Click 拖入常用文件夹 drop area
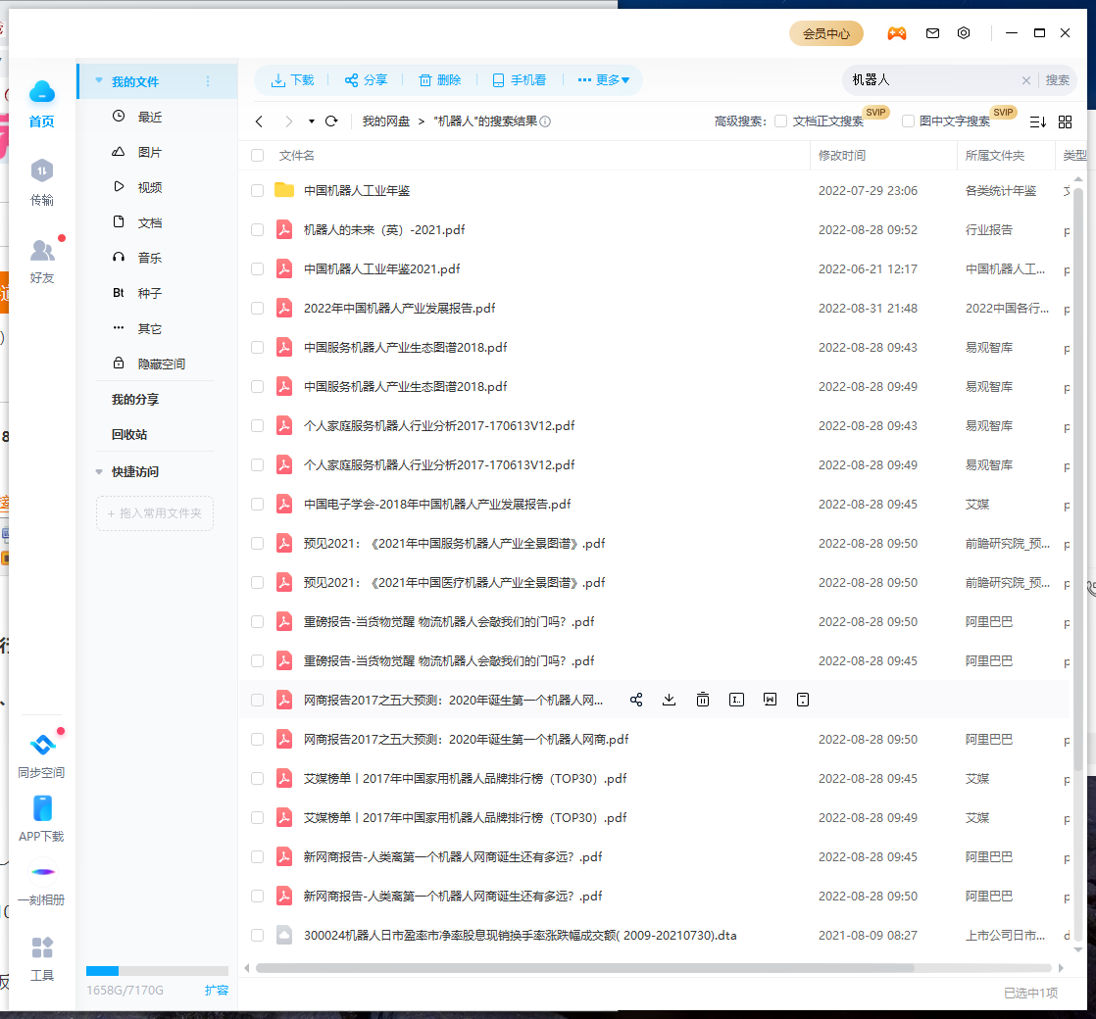Screen dimensions: 1096x1019 point(155,513)
